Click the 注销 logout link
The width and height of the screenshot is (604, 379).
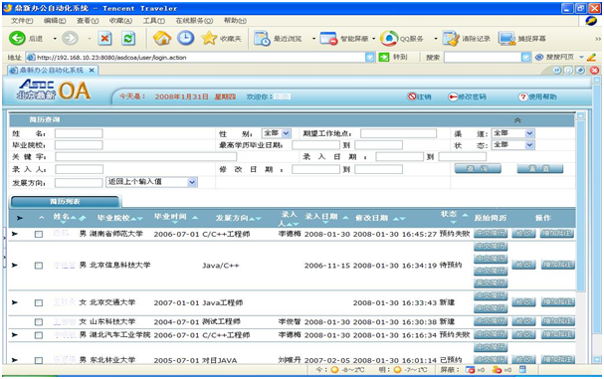[x=420, y=96]
